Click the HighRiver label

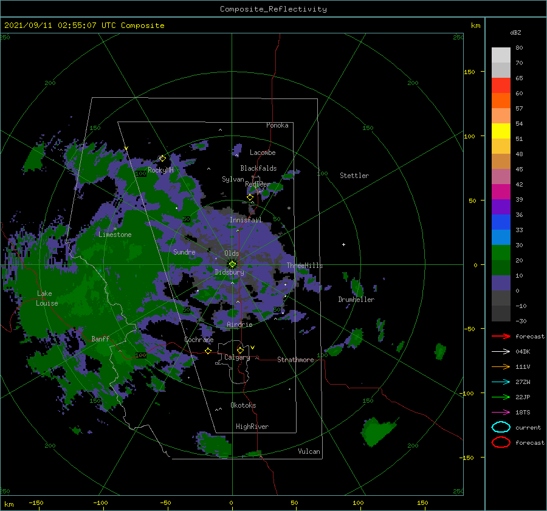pos(252,427)
